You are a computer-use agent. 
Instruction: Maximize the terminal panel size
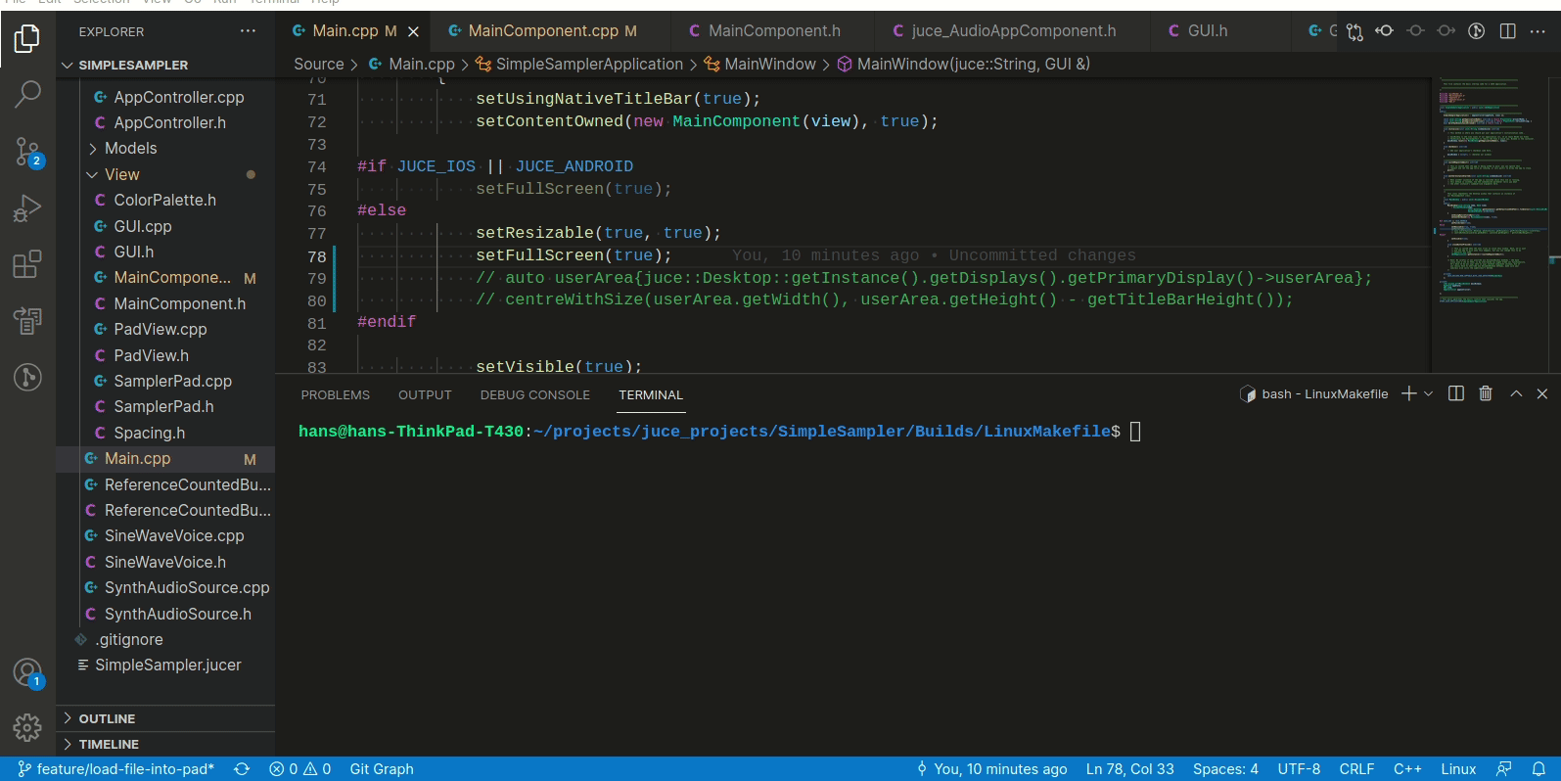(1515, 393)
